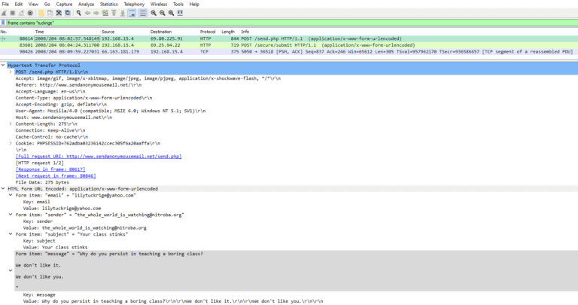578x305 pixels.
Task: Click the Zoom in icon in toolbar
Action: (154, 13)
